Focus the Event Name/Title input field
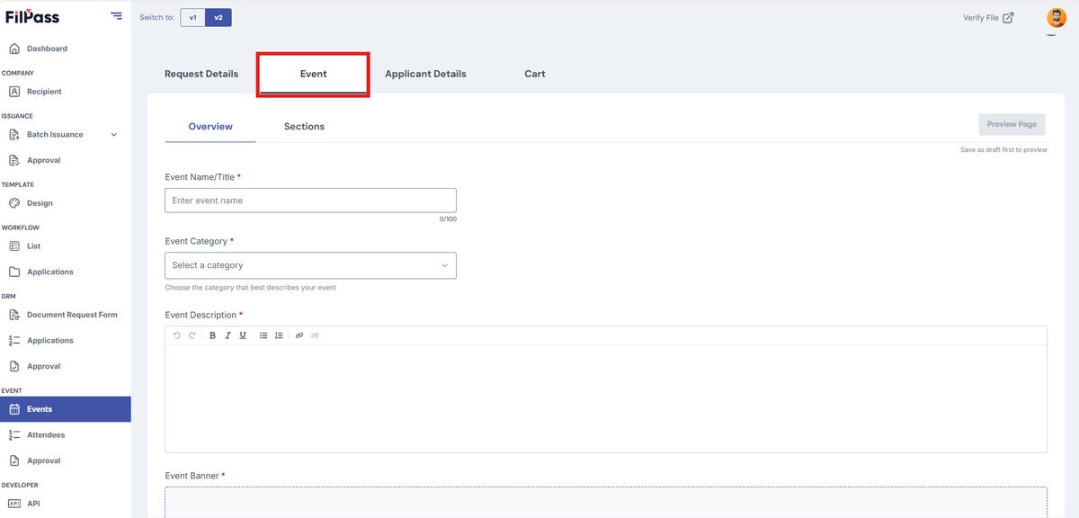Image resolution: width=1079 pixels, height=518 pixels. (x=310, y=201)
